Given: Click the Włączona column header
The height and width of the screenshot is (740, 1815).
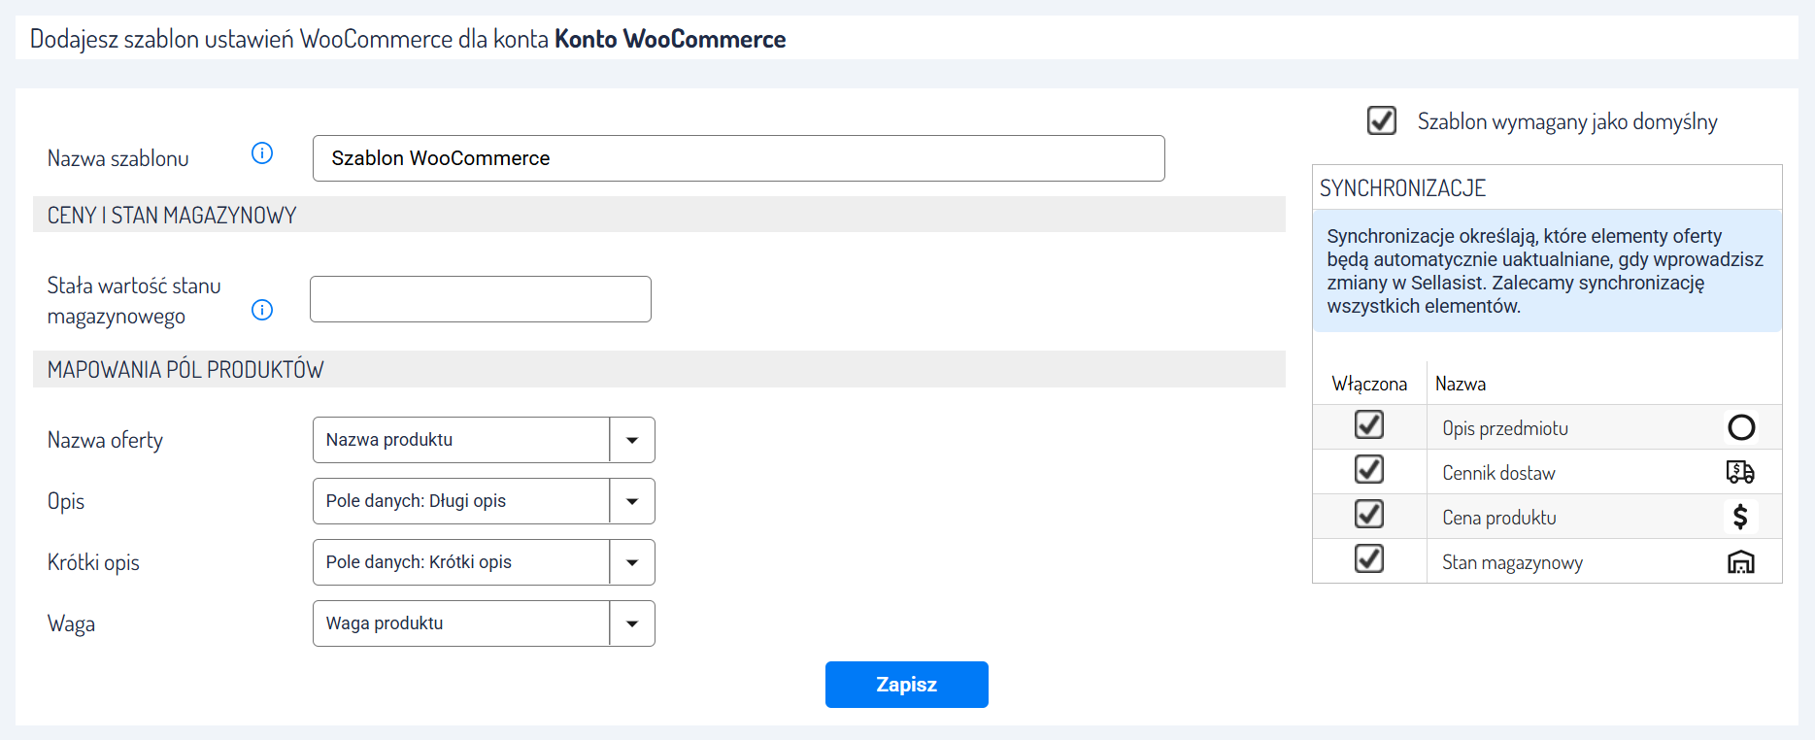Looking at the screenshot, I should tap(1369, 384).
